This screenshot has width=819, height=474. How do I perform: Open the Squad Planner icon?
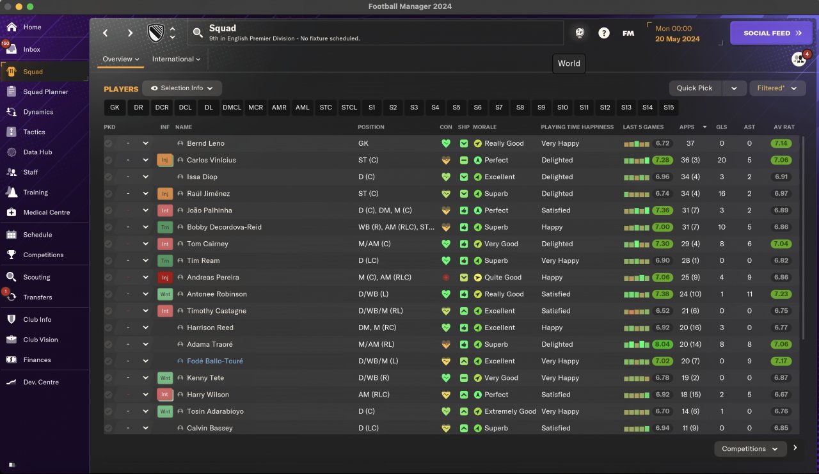(x=12, y=92)
